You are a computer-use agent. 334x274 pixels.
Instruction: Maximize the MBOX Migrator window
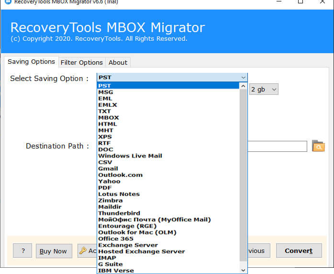click(x=301, y=2)
